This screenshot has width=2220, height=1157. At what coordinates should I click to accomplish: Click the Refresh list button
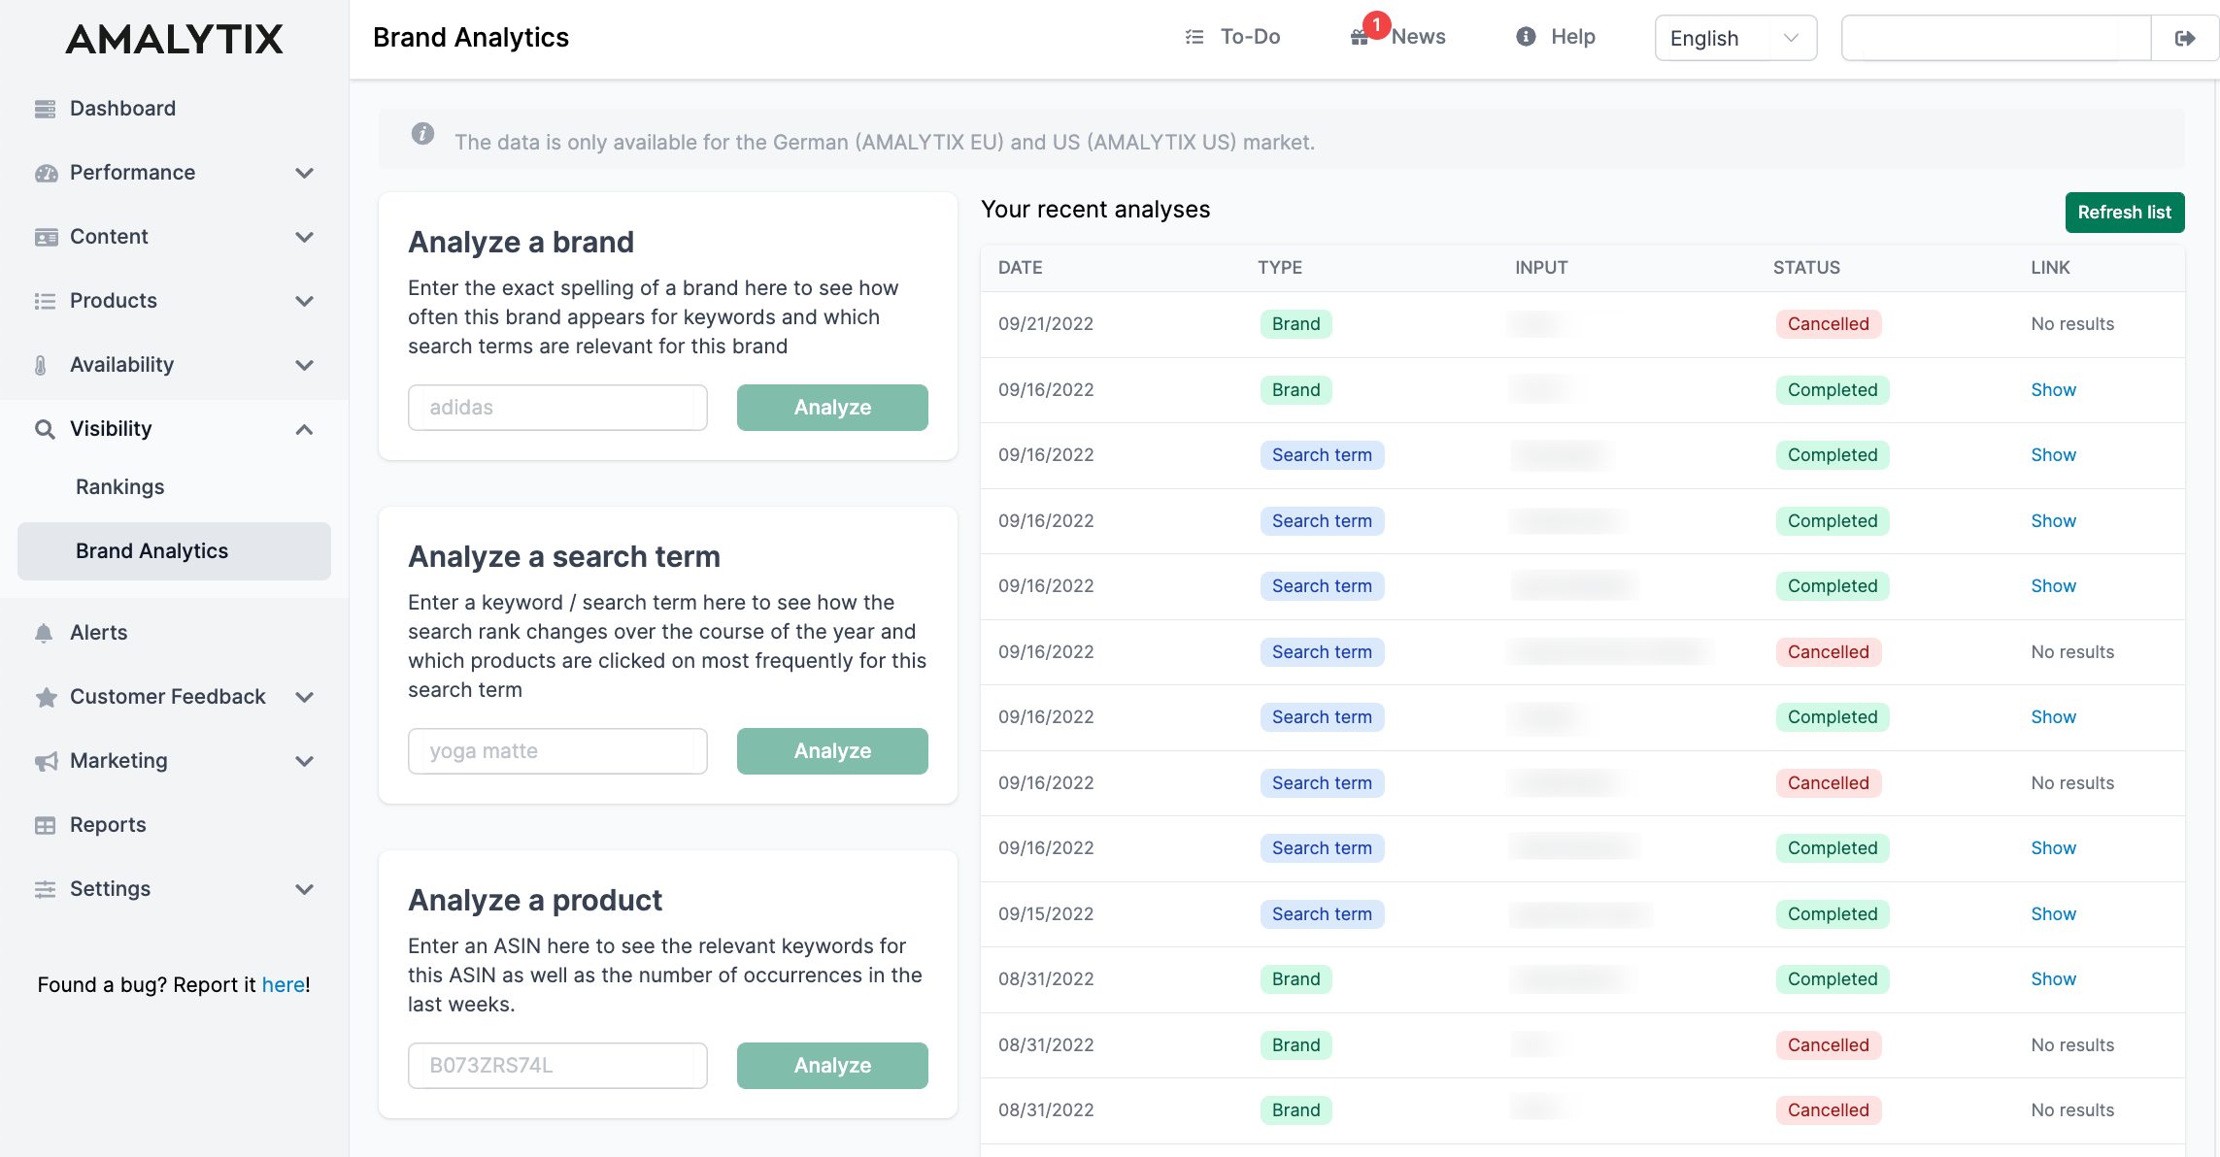point(2125,212)
